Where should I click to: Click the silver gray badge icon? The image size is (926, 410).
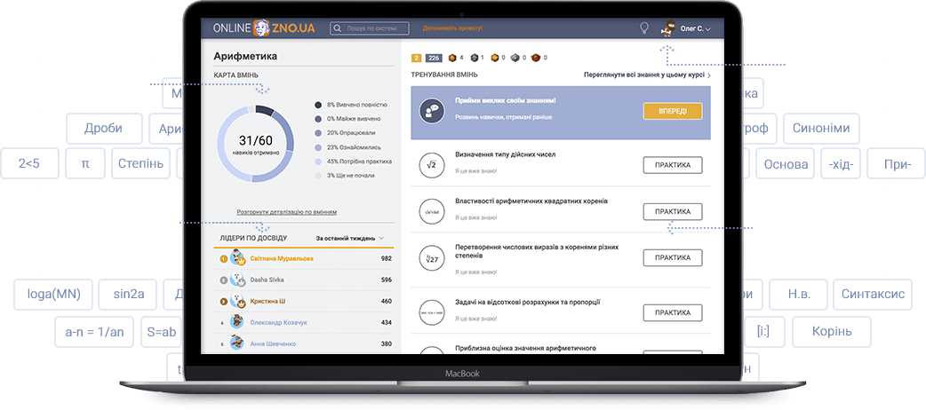click(515, 58)
